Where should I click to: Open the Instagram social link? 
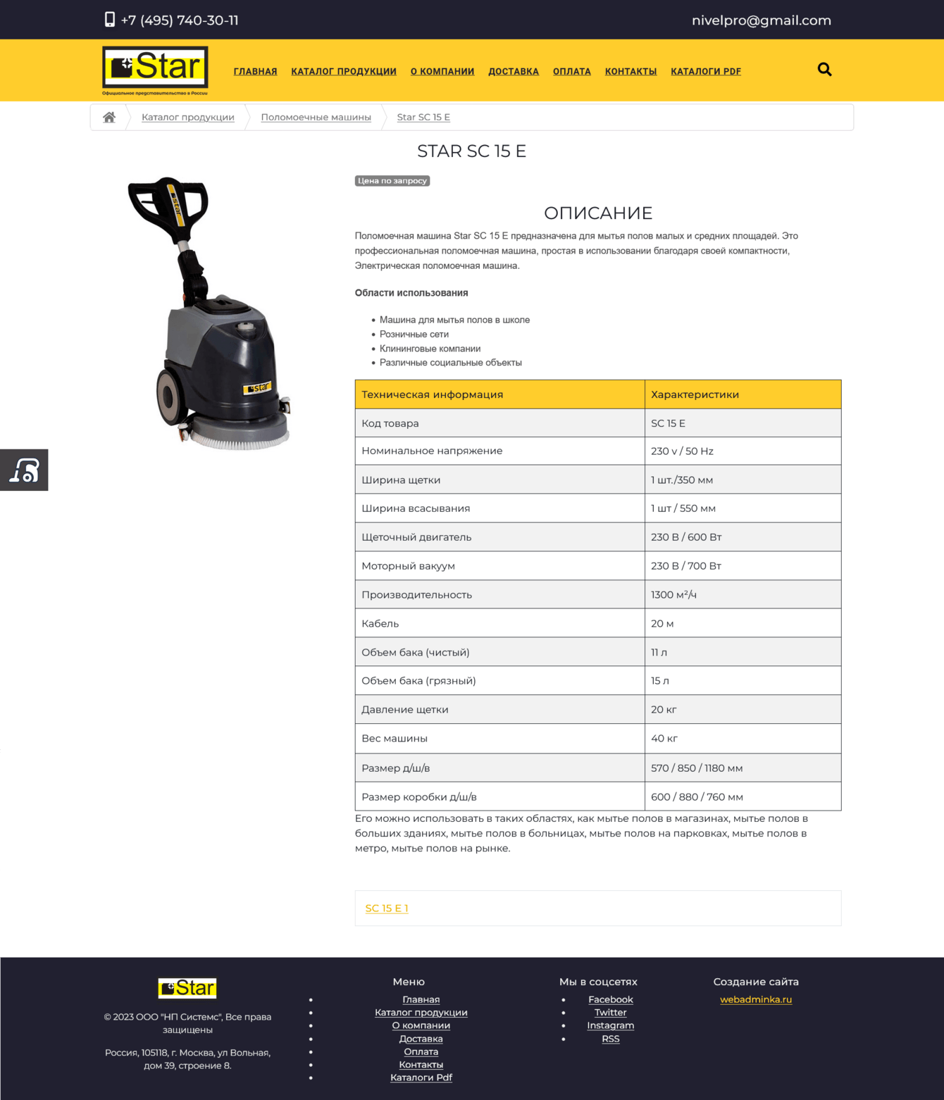coord(611,1025)
